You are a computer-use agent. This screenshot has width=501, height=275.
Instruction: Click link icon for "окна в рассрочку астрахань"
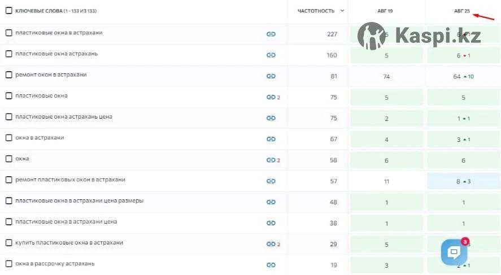pyautogui.click(x=271, y=265)
